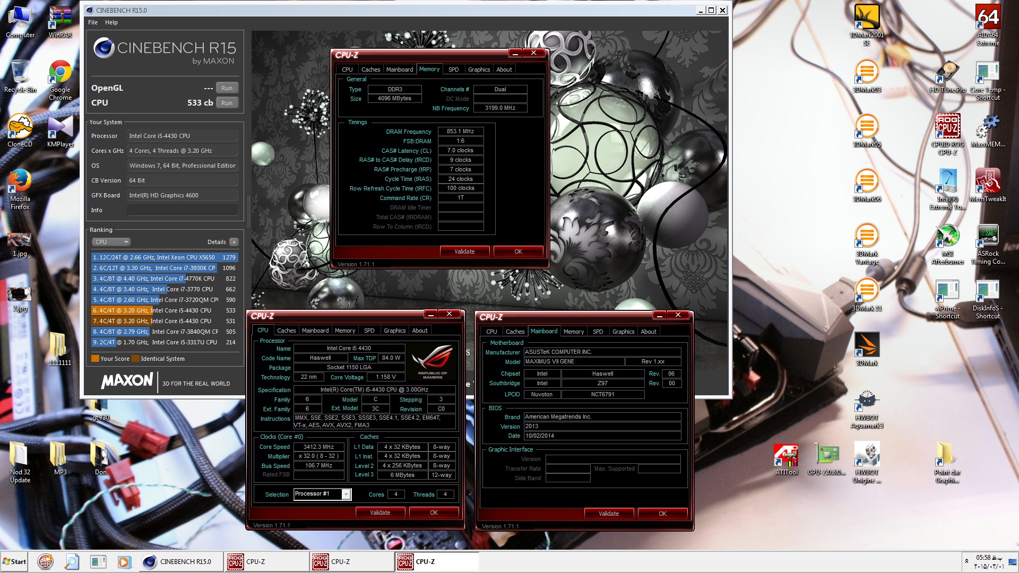Click the Info field in Cinebench
Viewport: 1019px width, 573px height.
(182, 210)
